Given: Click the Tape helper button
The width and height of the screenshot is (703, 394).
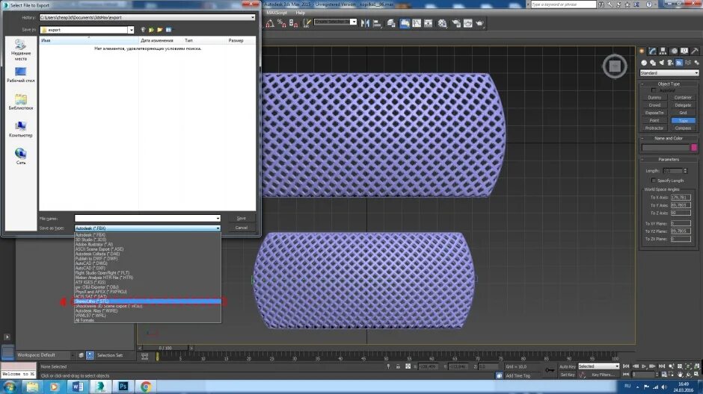Looking at the screenshot, I should coord(684,121).
